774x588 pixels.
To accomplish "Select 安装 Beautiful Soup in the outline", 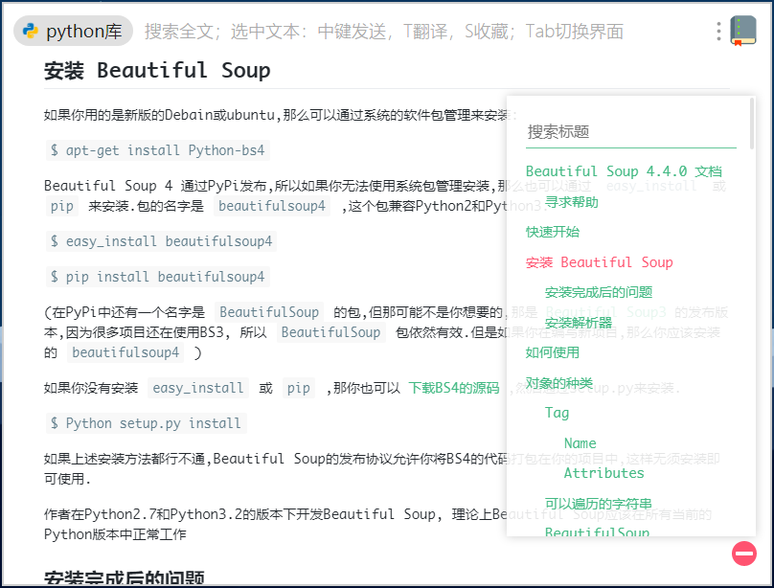I will point(600,262).
